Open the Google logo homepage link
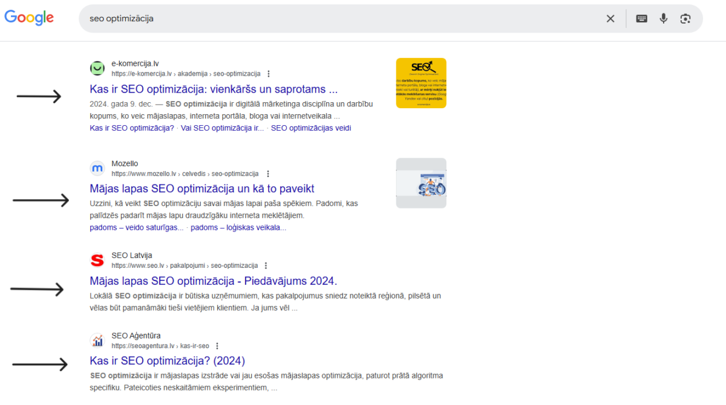This screenshot has width=726, height=405. pyautogui.click(x=29, y=18)
